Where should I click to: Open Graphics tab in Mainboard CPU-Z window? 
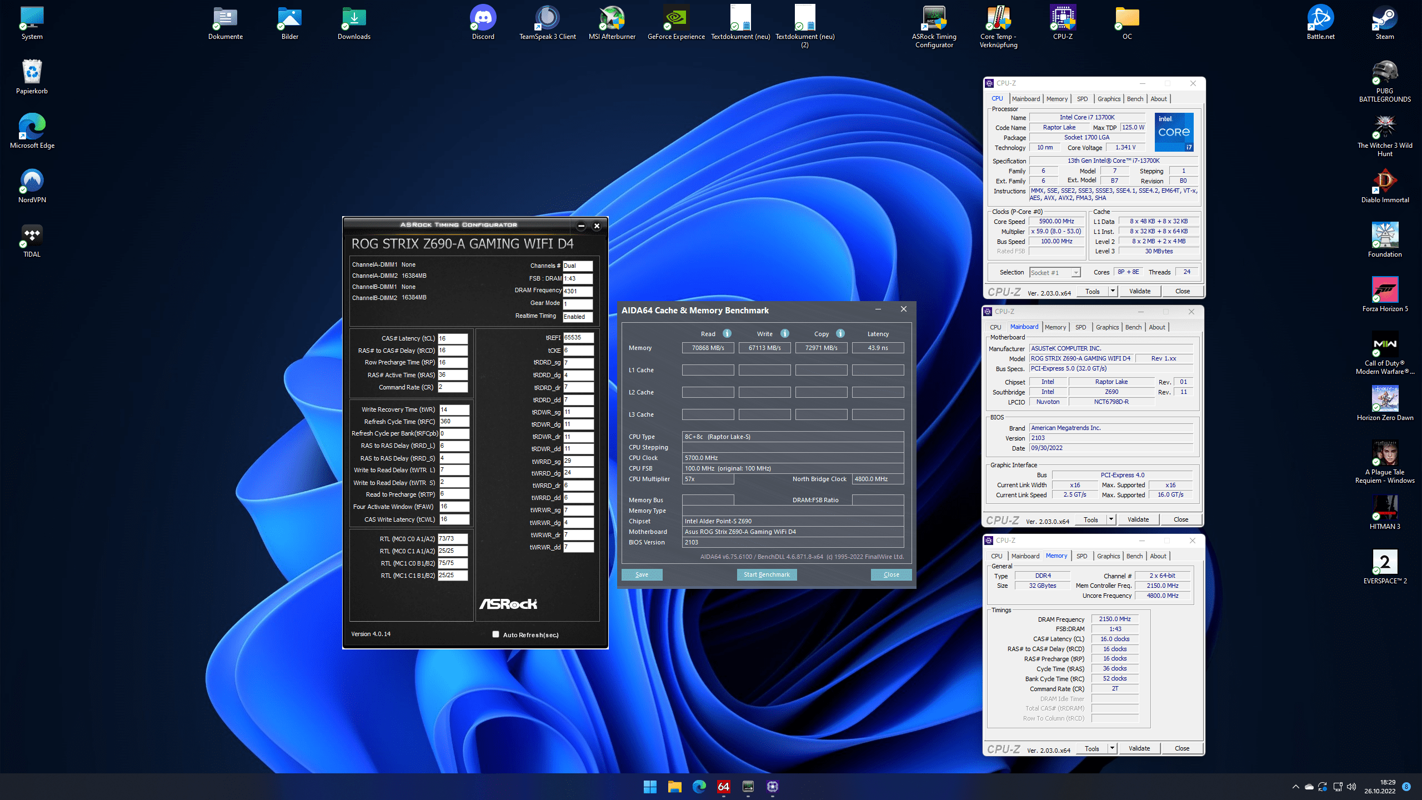pos(1107,327)
